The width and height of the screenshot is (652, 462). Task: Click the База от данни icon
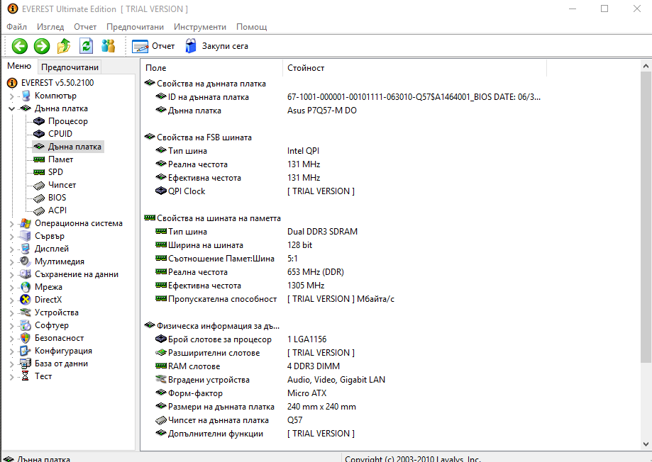tap(26, 364)
